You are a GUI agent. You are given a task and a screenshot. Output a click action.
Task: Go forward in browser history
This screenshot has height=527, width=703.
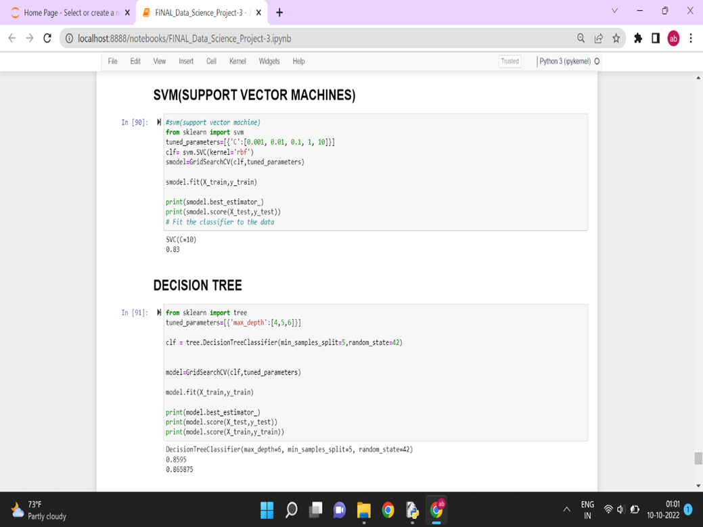[x=30, y=39]
